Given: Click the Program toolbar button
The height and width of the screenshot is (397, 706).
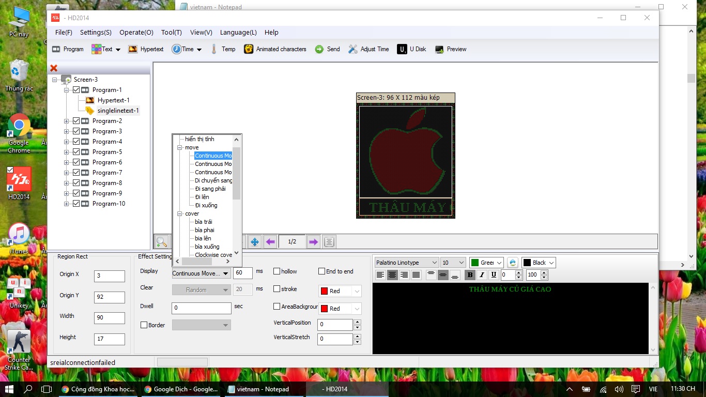Looking at the screenshot, I should tap(68, 49).
